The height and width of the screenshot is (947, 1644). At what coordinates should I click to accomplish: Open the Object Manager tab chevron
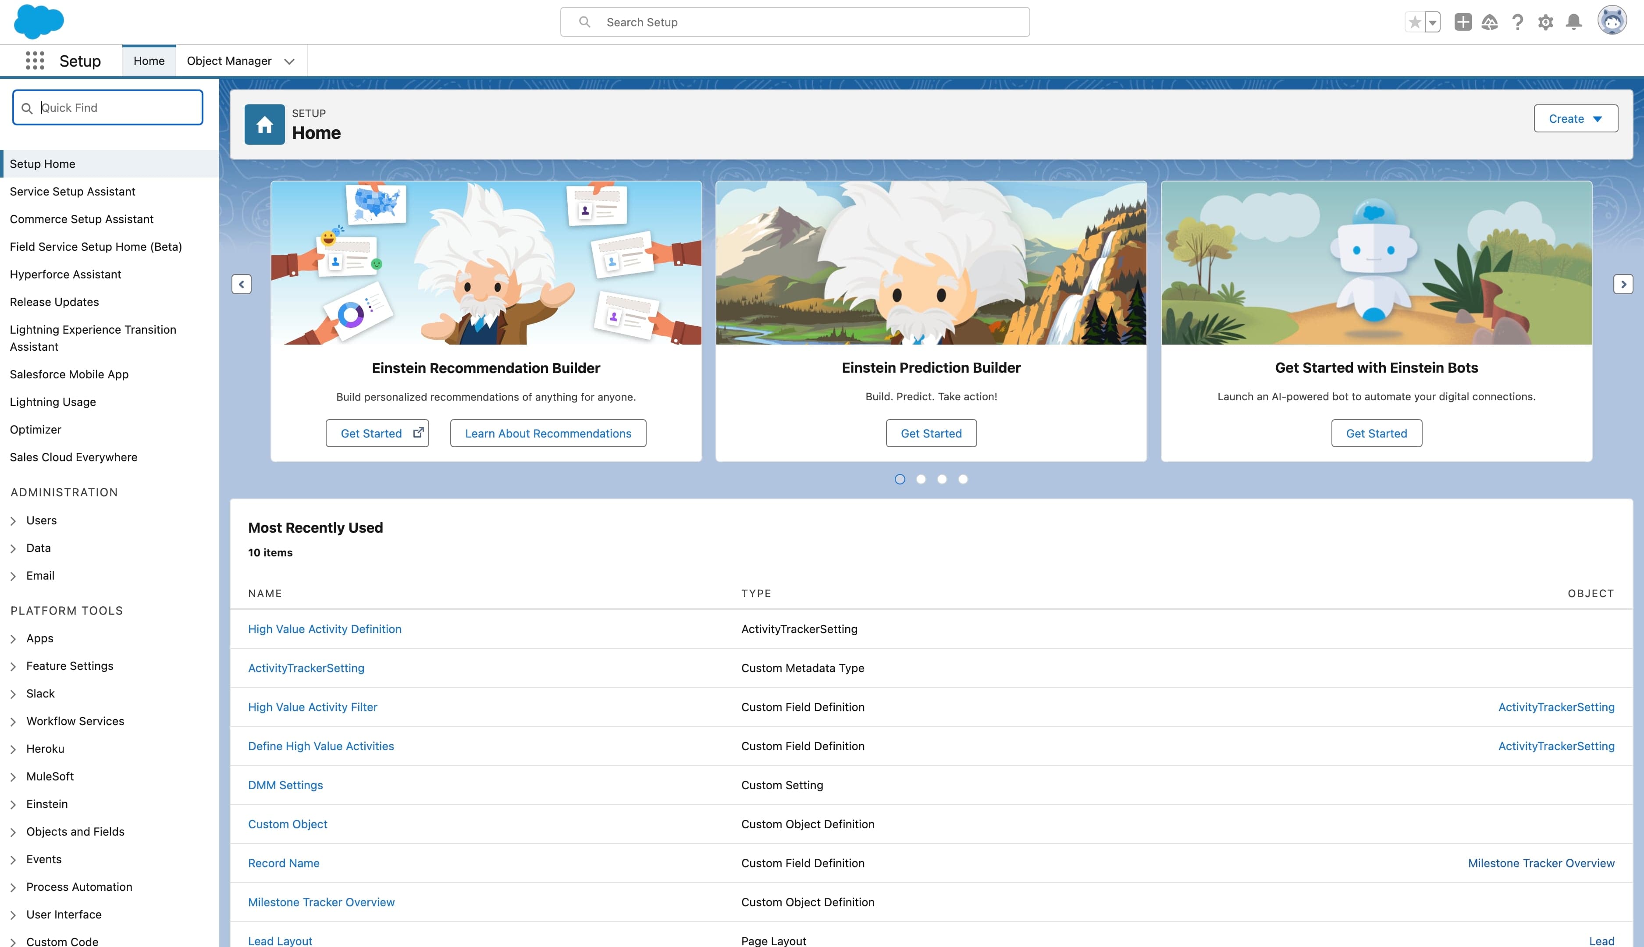(289, 61)
